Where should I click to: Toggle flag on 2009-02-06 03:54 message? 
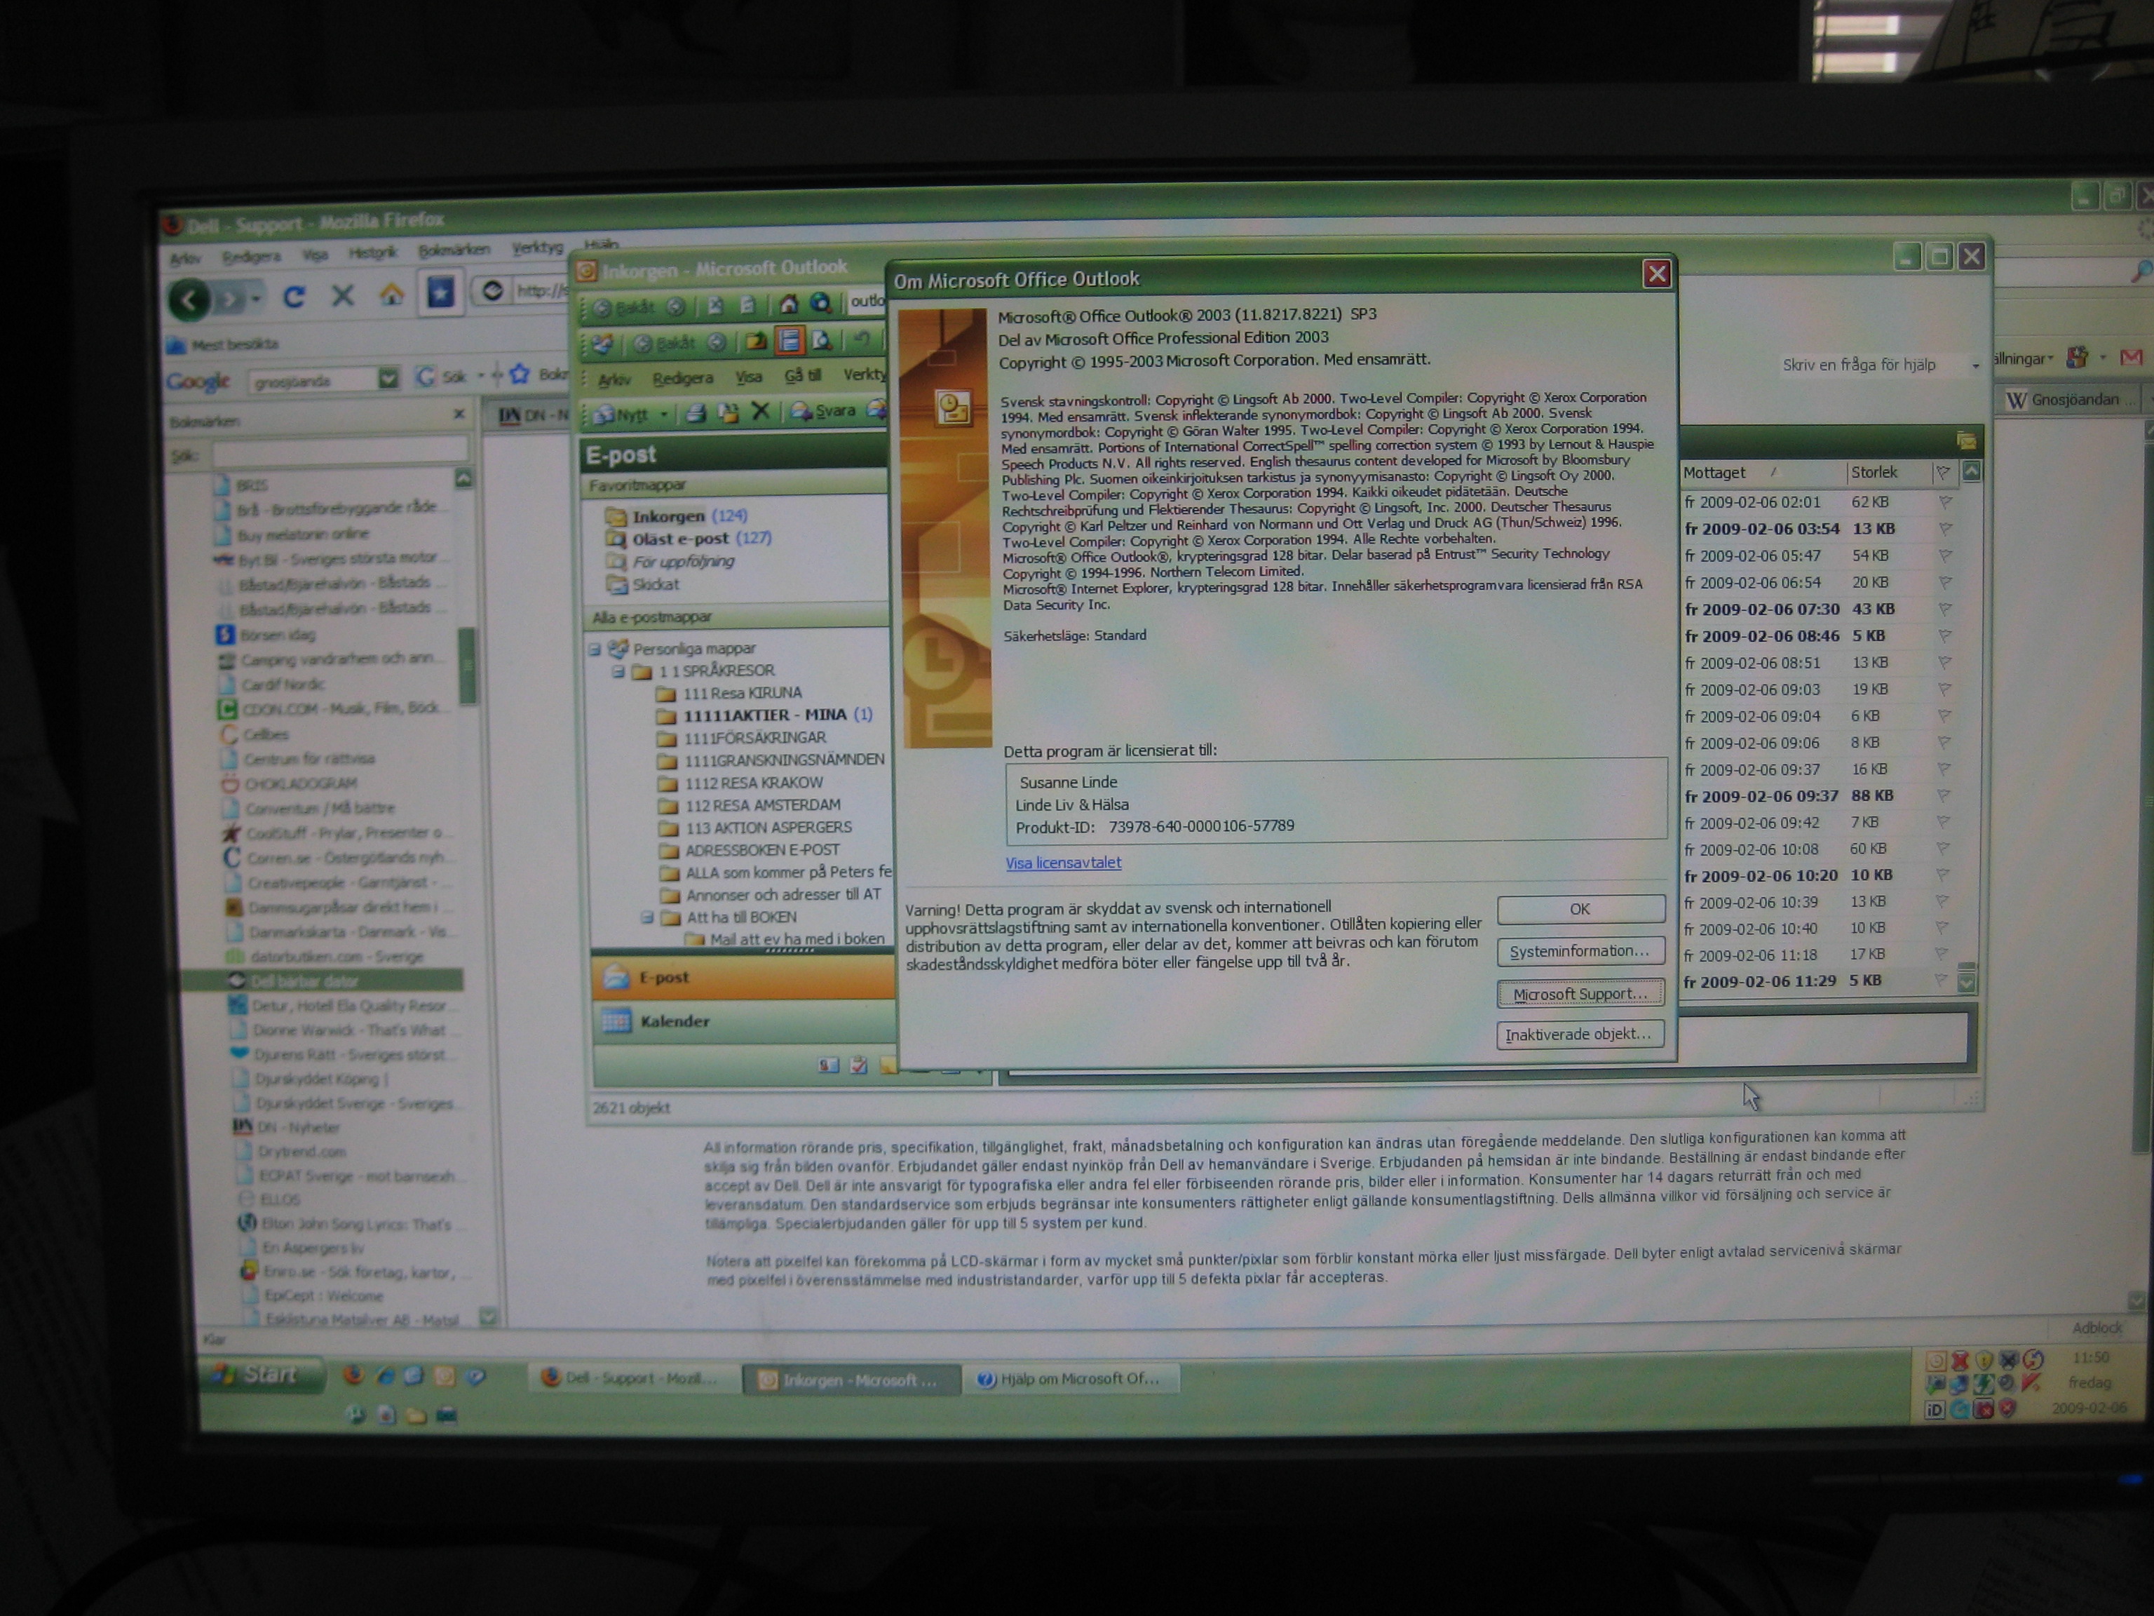pos(1944,528)
